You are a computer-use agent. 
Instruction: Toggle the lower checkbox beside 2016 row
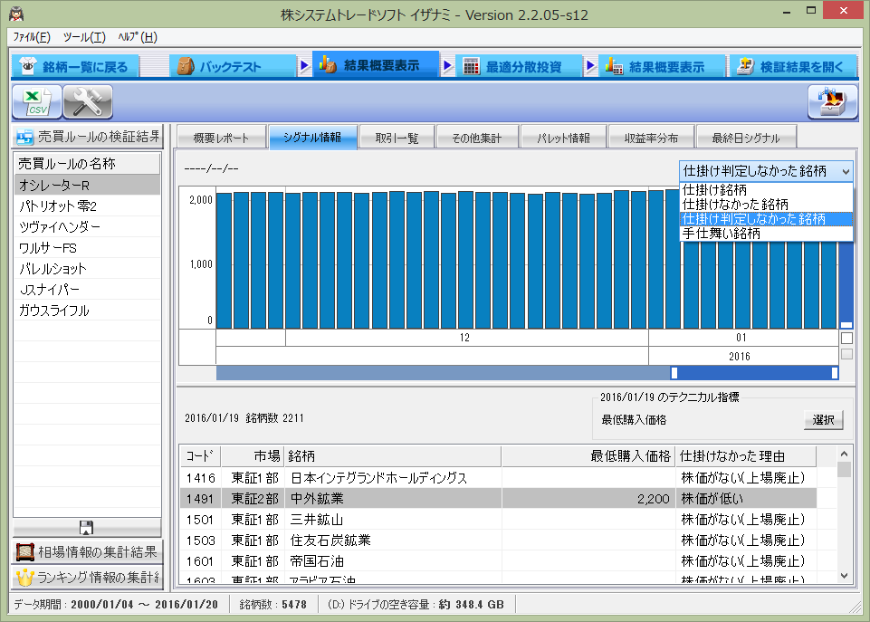click(x=846, y=354)
